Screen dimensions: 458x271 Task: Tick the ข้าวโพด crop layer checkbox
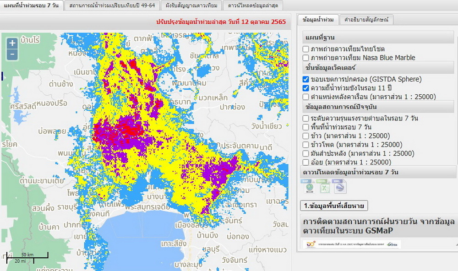point(306,145)
